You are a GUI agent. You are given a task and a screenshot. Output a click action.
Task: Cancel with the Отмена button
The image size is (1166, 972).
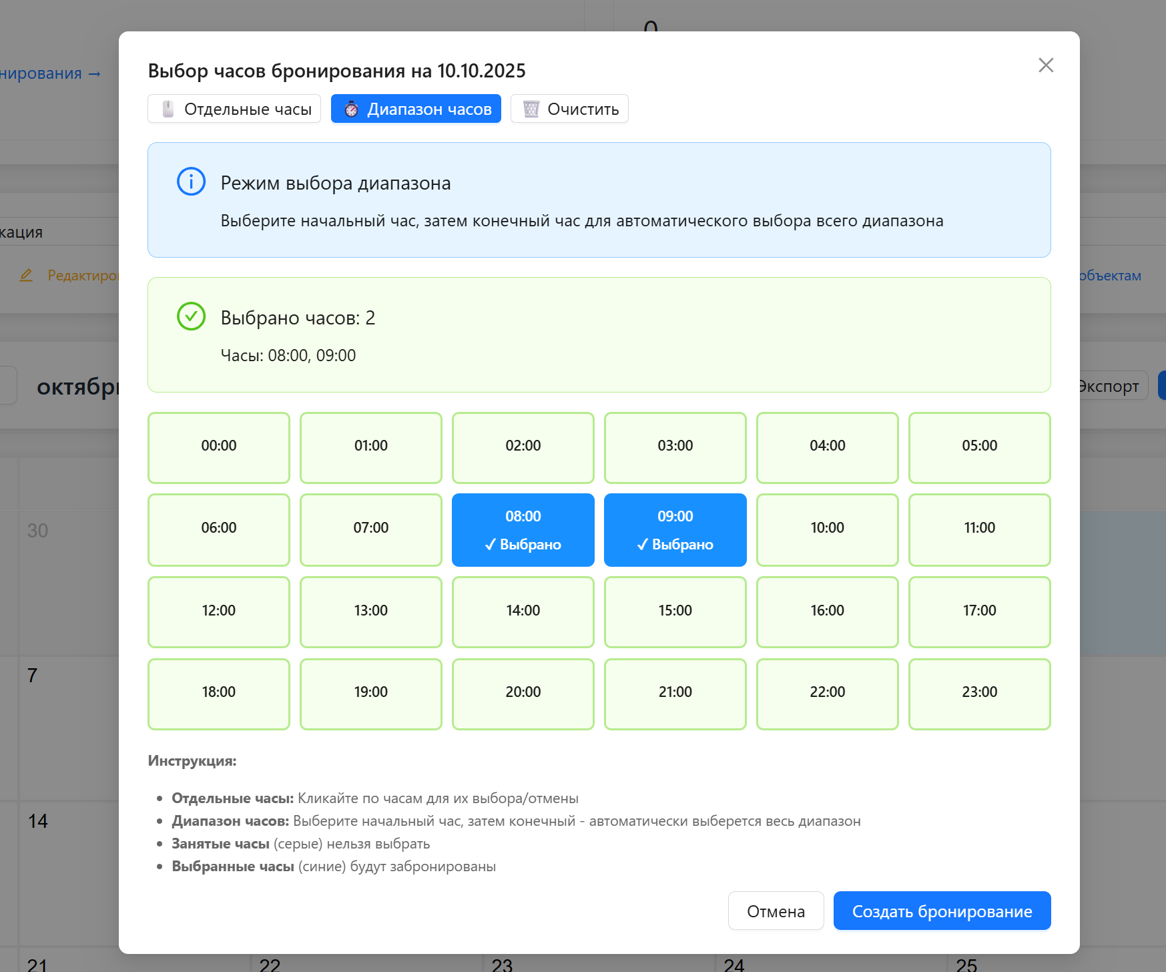click(776, 911)
